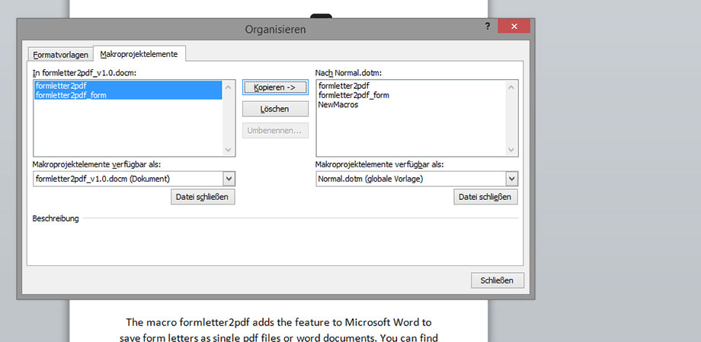701x342 pixels.
Task: Click the Umbenennen button
Action: [x=274, y=130]
